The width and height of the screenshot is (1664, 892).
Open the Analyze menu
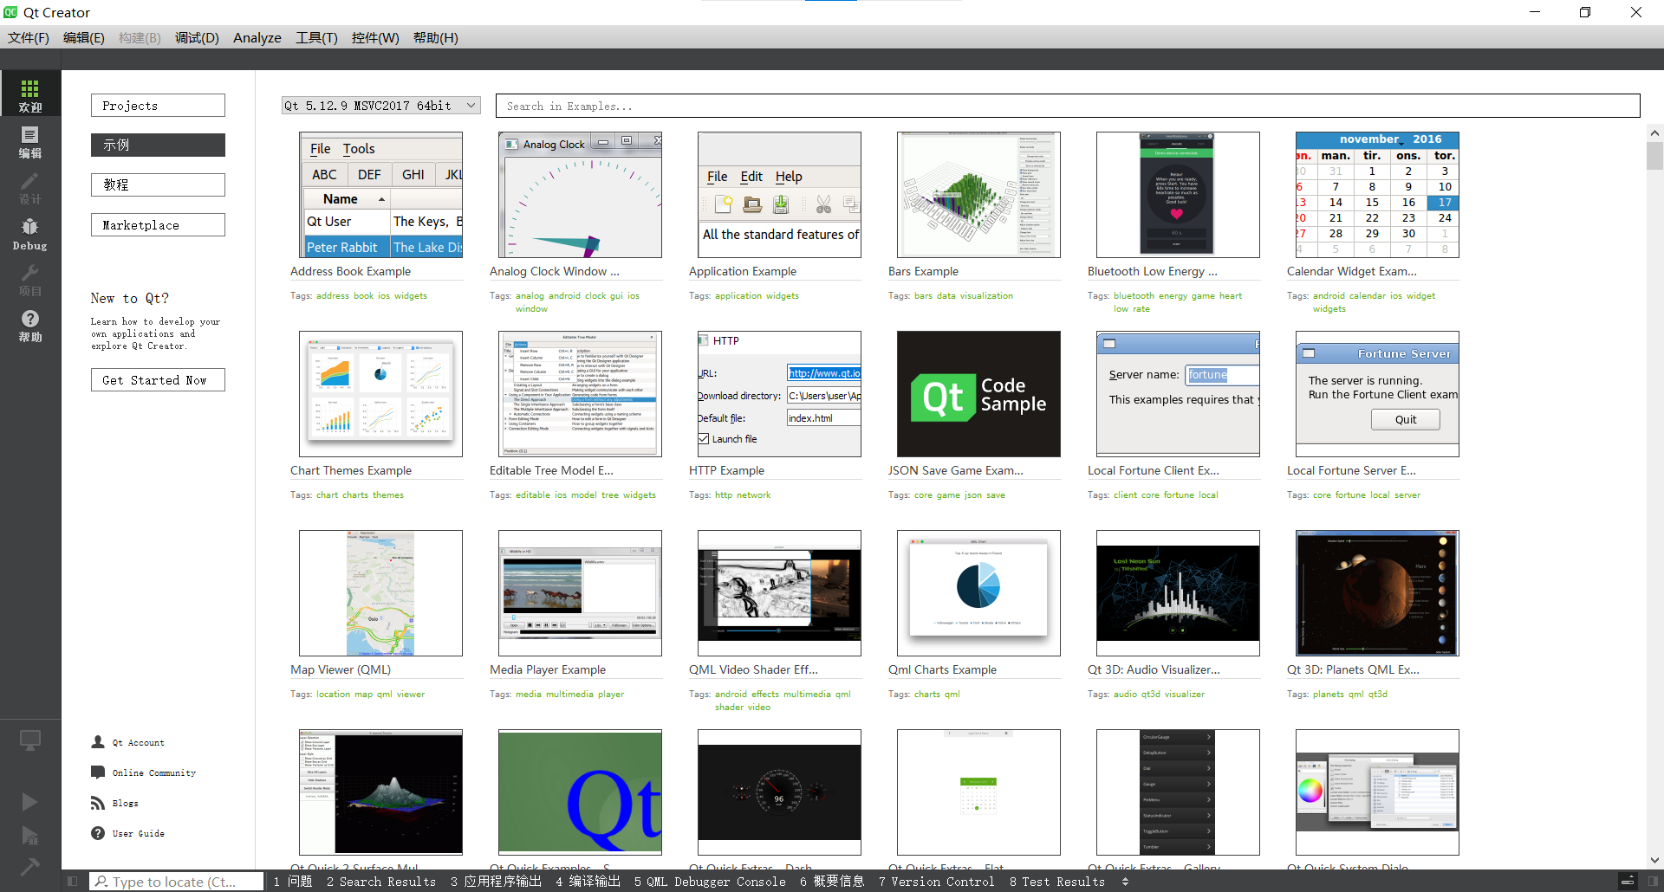257,37
